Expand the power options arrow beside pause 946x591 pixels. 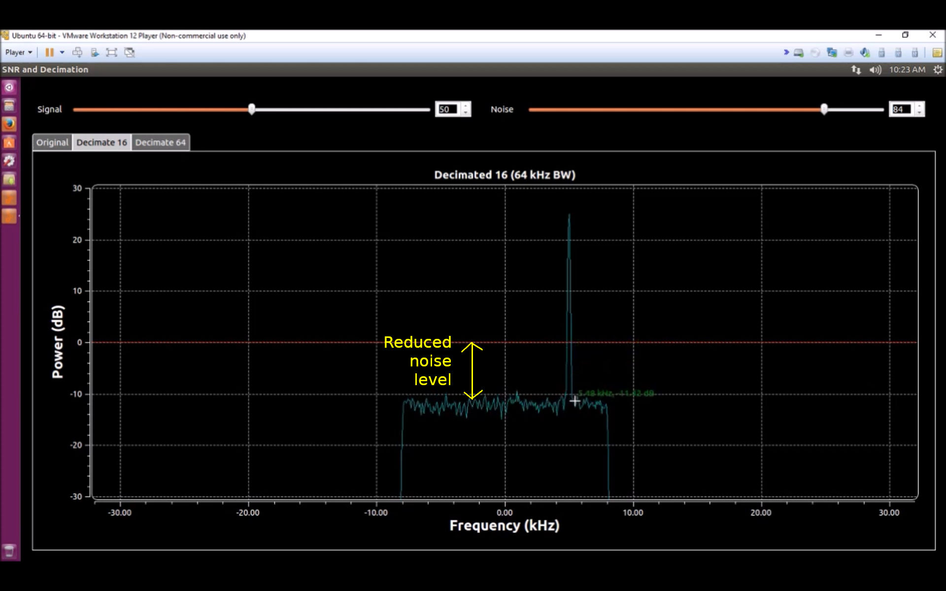[x=62, y=52]
